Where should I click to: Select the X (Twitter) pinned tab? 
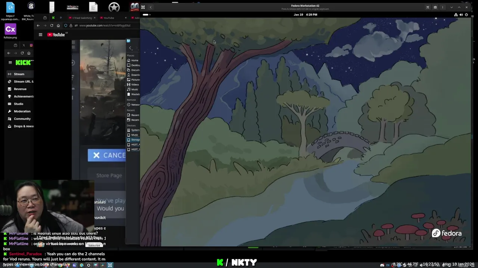point(24,45)
